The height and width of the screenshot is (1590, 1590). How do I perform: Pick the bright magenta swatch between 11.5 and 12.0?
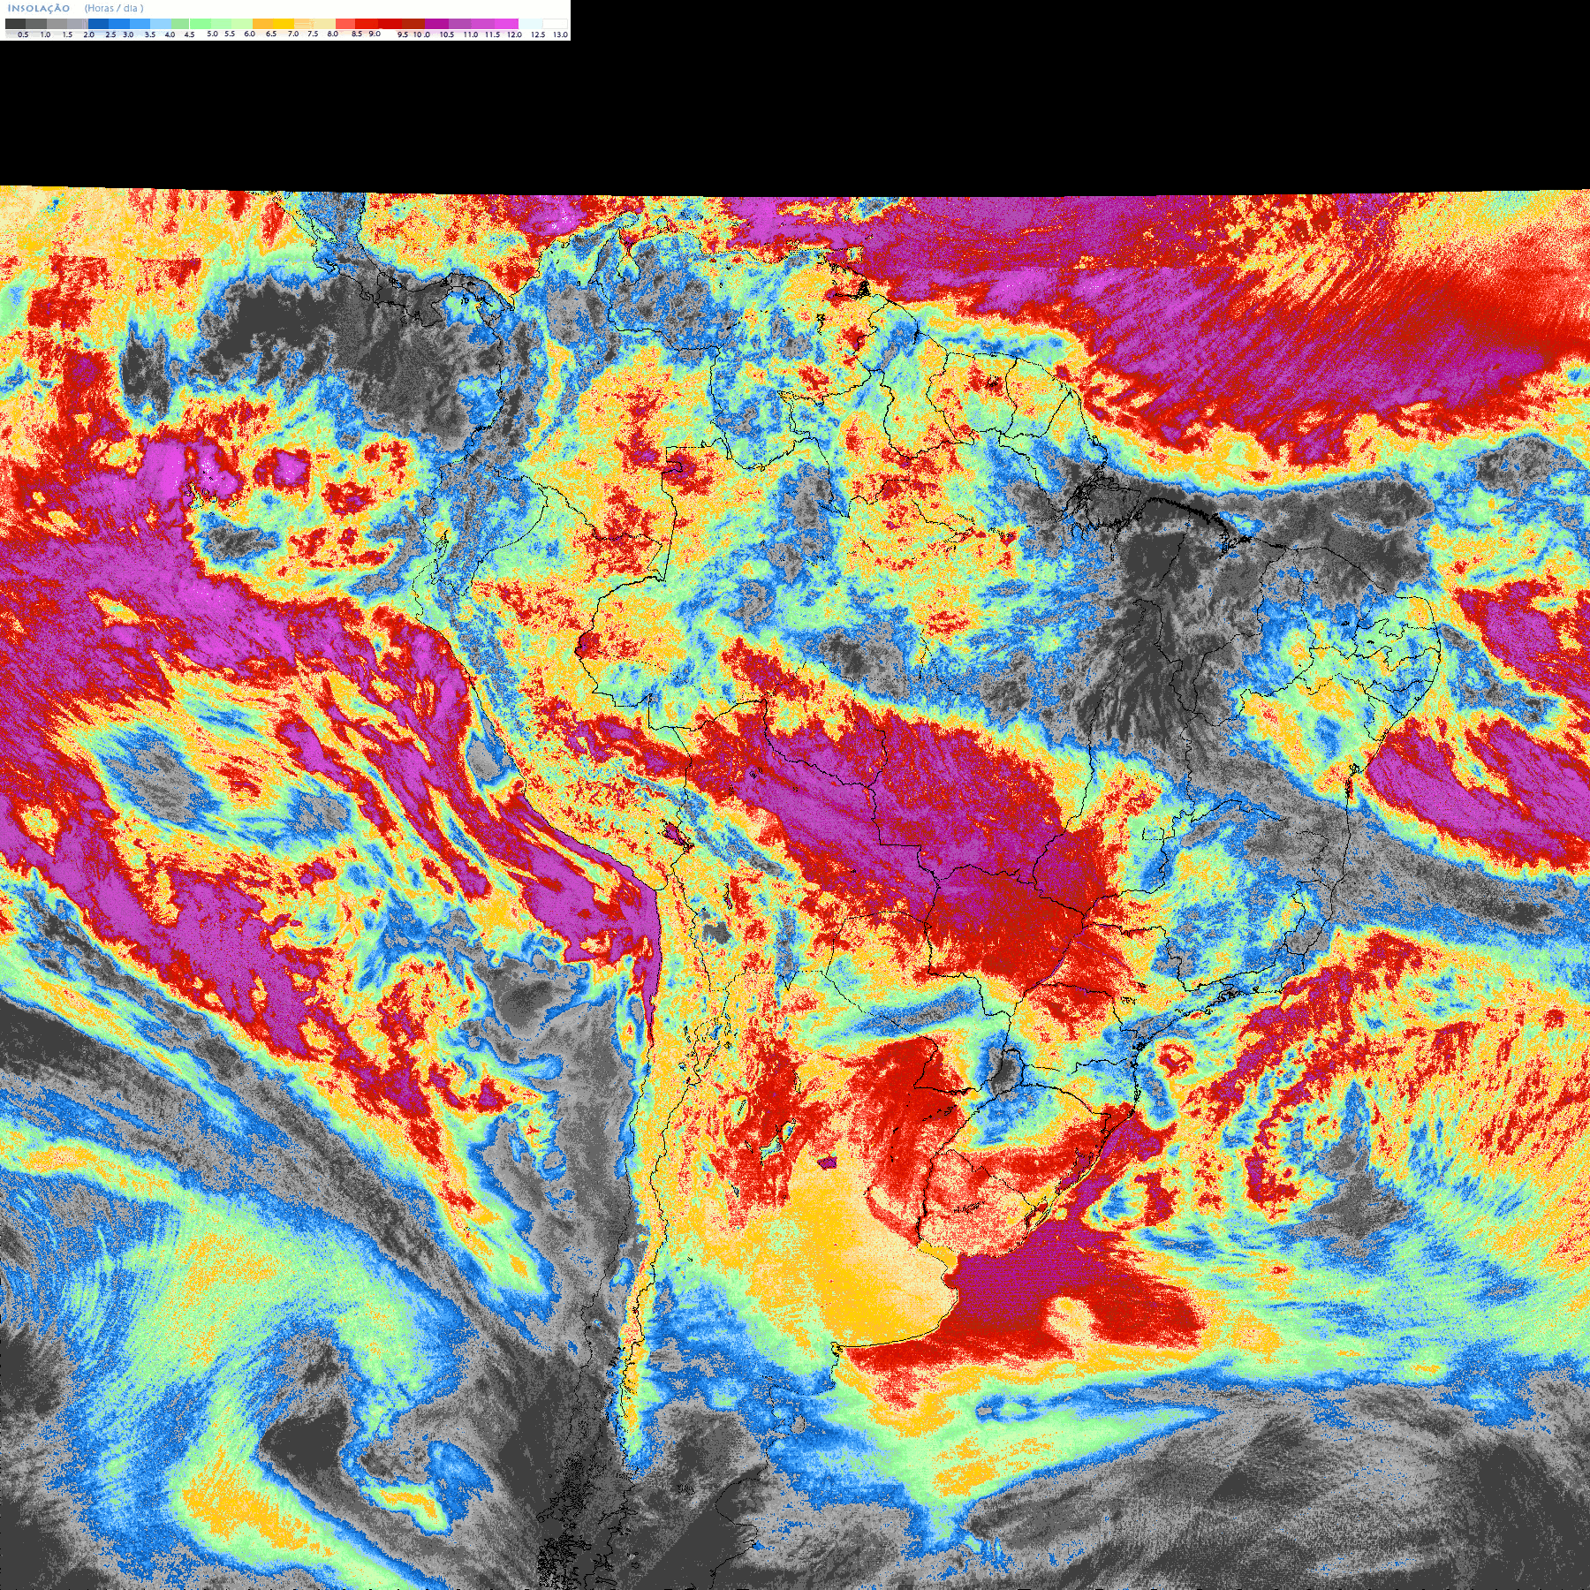coord(506,24)
